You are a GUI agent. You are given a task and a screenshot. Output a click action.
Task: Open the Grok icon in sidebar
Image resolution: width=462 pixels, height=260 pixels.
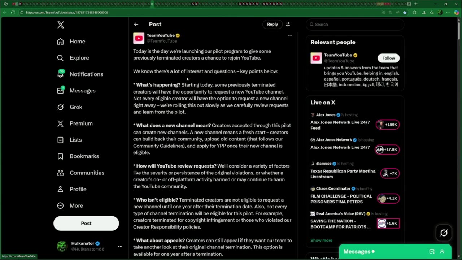tap(60, 107)
